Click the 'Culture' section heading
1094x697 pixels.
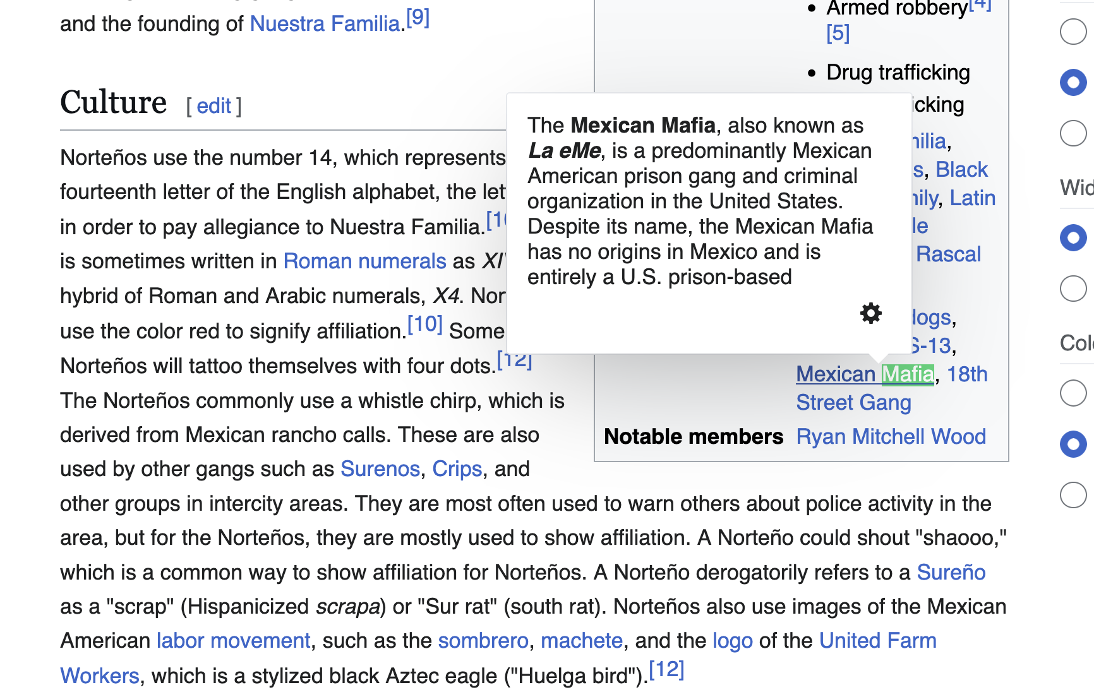pos(114,102)
